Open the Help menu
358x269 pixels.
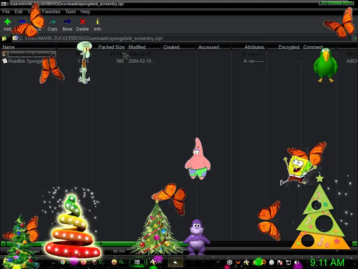click(85, 12)
